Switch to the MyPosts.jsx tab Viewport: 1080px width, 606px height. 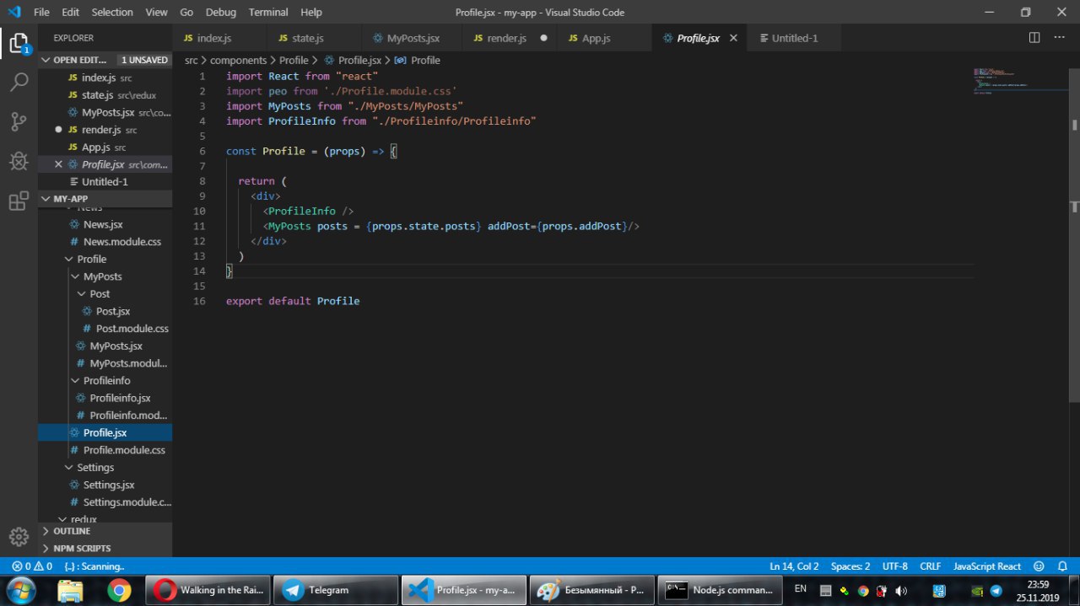(413, 38)
